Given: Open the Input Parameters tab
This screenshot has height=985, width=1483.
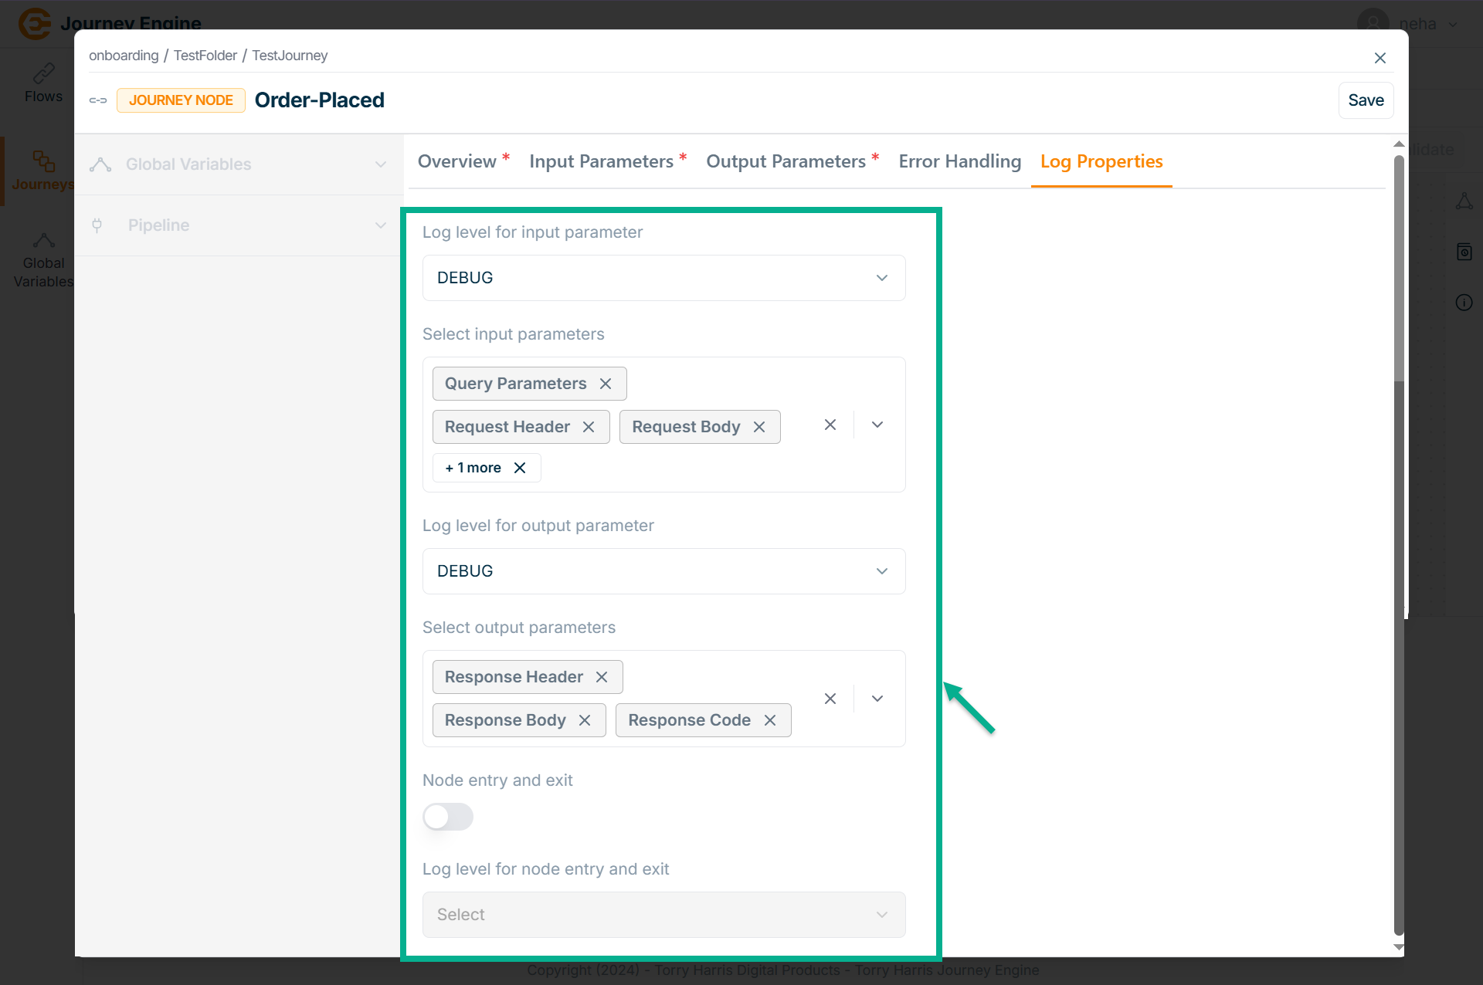Looking at the screenshot, I should [x=601, y=161].
